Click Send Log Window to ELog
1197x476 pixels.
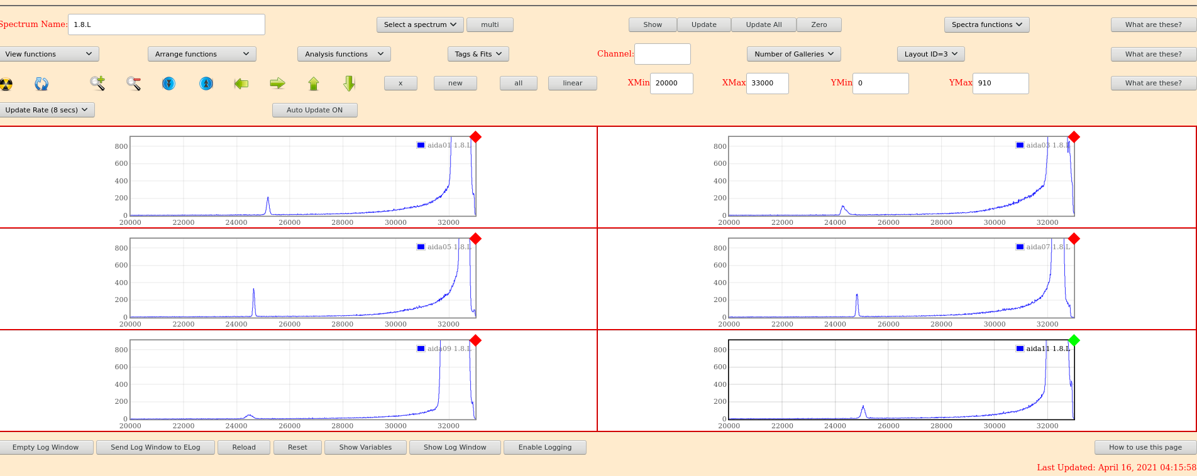click(x=155, y=447)
